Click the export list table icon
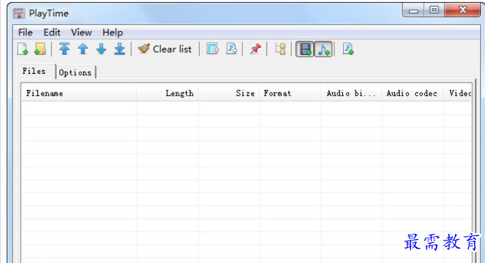485x263 pixels. (x=213, y=49)
